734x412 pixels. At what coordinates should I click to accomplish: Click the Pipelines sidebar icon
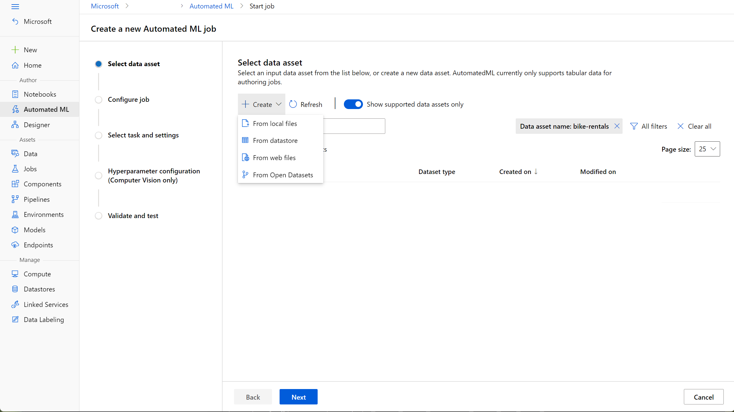[x=15, y=199]
